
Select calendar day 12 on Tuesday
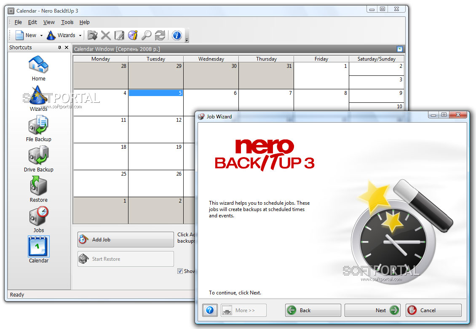(156, 130)
